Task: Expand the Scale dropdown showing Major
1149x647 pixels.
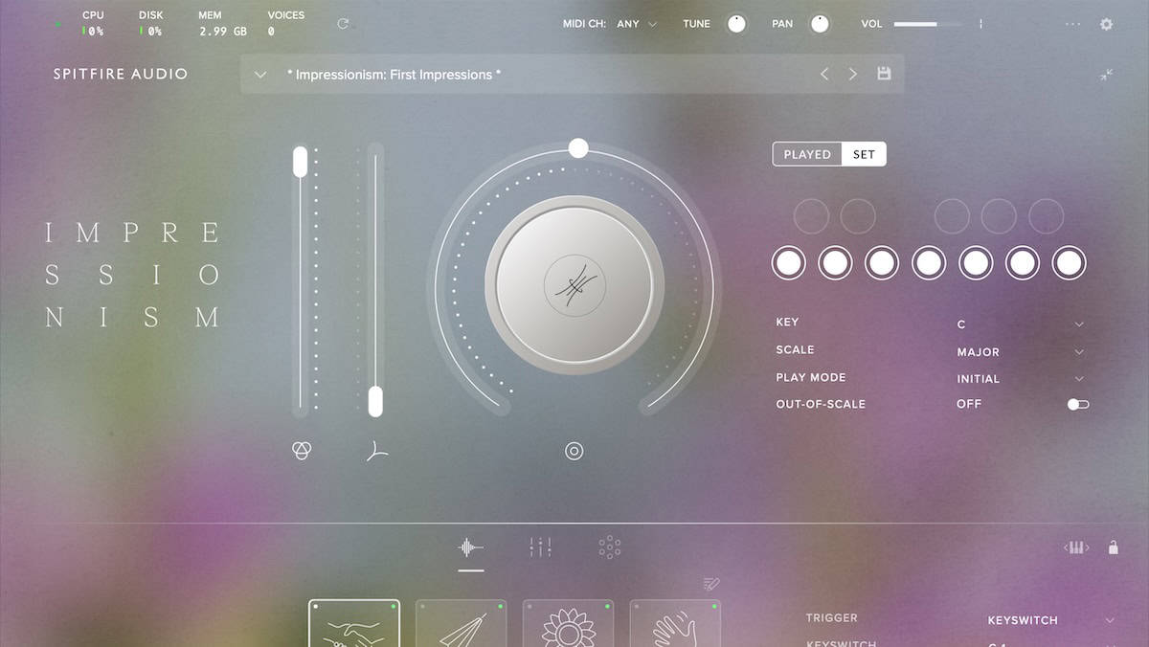Action: (x=1020, y=352)
